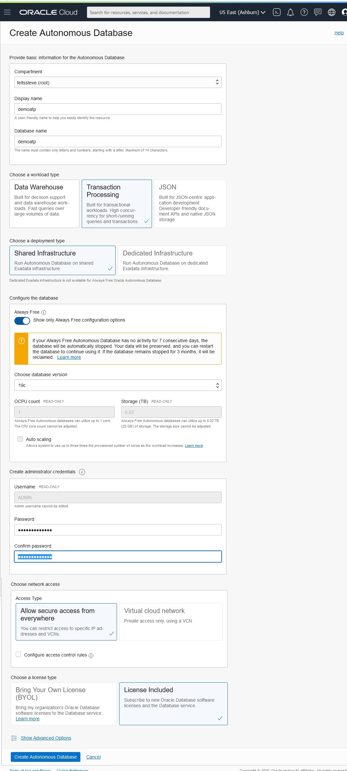Screen dimensions: 347x771
Task: Click the Create Autonomous Database heading
Action: [x=71, y=33]
